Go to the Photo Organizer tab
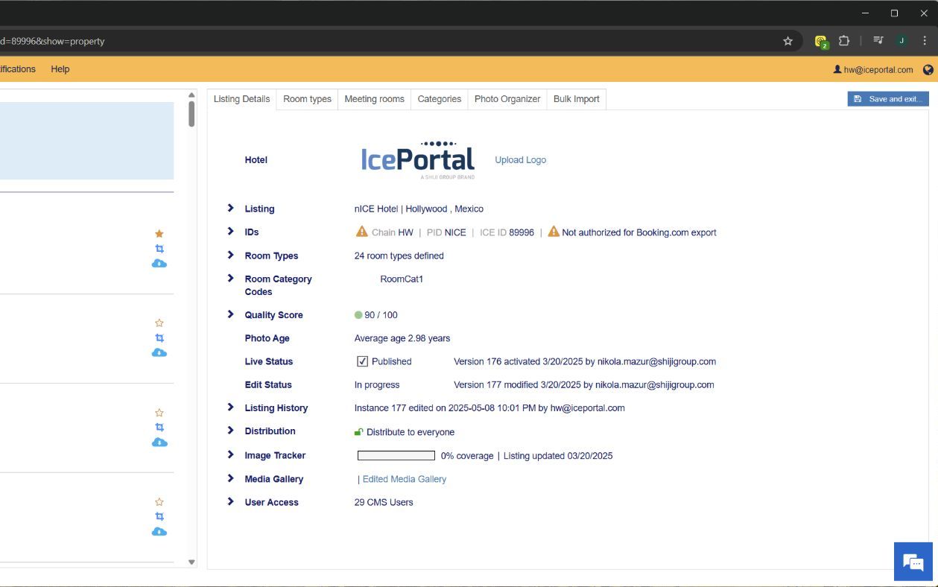Screen dimensions: 938x587 click(x=507, y=99)
